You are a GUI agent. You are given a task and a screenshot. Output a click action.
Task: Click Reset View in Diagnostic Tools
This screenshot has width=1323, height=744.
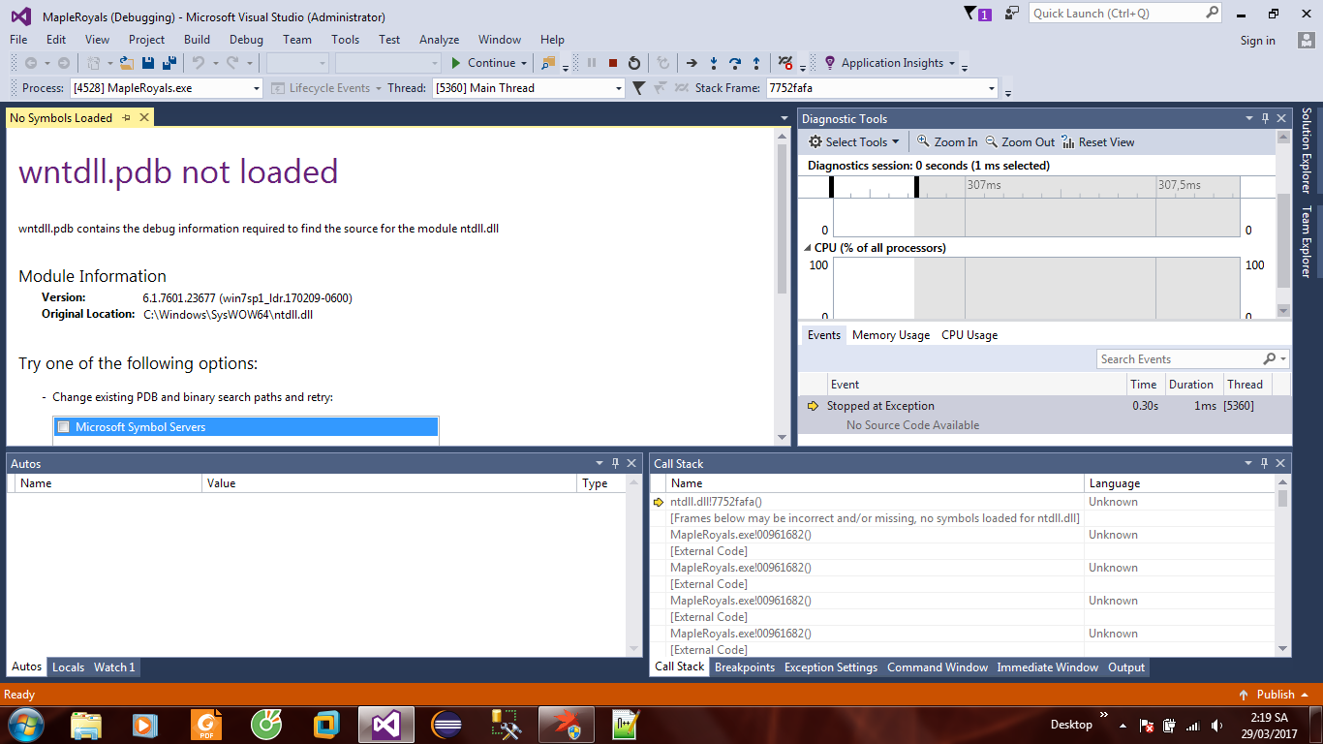(1098, 142)
